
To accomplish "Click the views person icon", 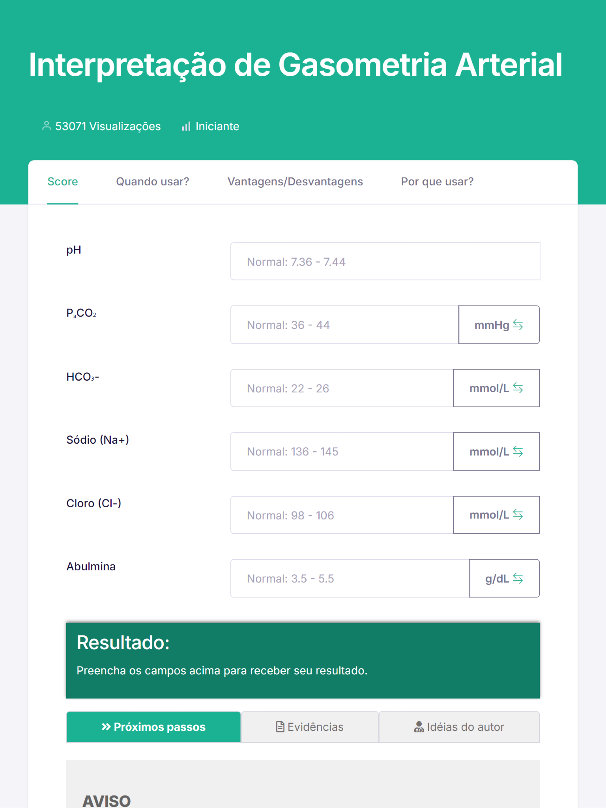I will click(x=46, y=126).
